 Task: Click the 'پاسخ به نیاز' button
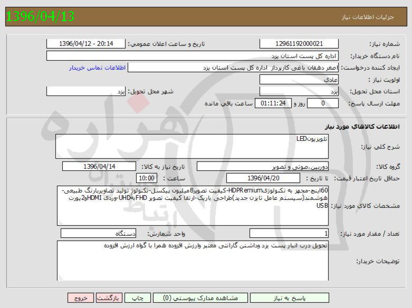point(289,298)
